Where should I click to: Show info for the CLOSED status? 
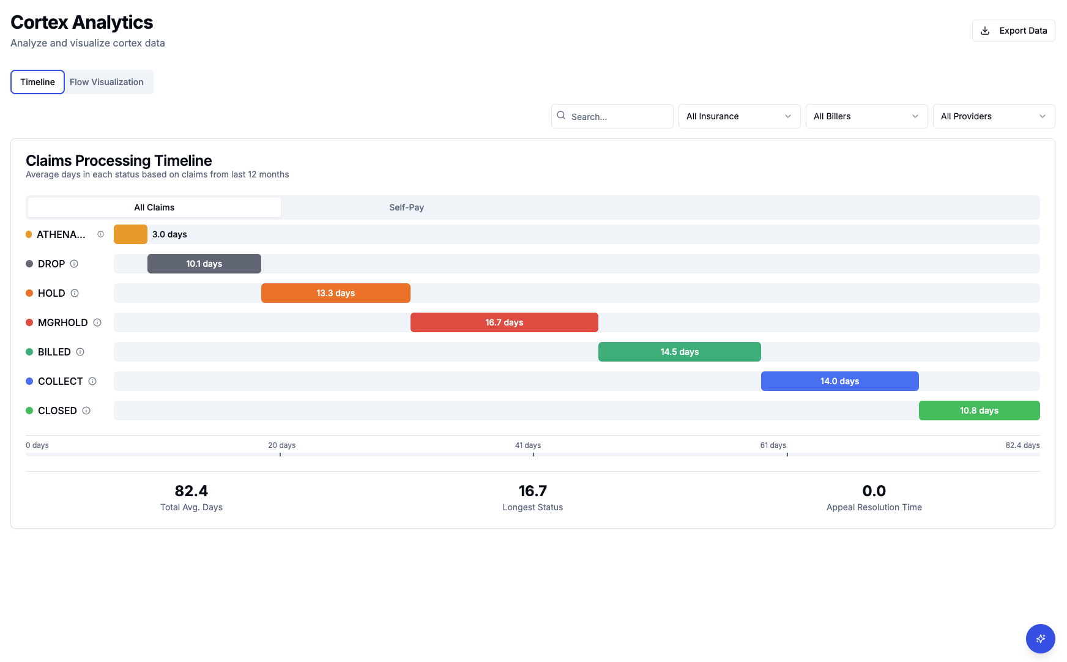[x=86, y=411]
